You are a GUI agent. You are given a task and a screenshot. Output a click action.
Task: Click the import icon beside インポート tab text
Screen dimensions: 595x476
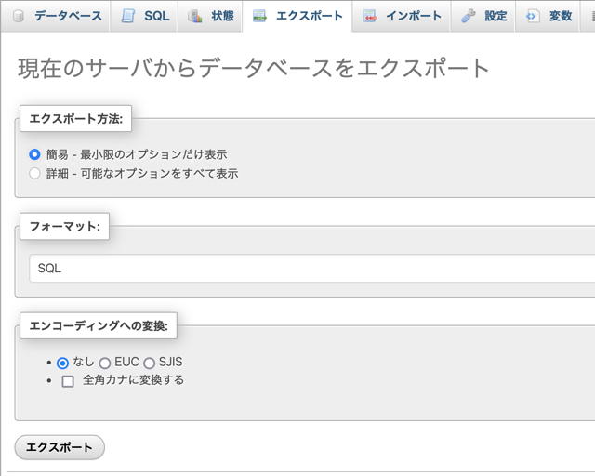(370, 16)
